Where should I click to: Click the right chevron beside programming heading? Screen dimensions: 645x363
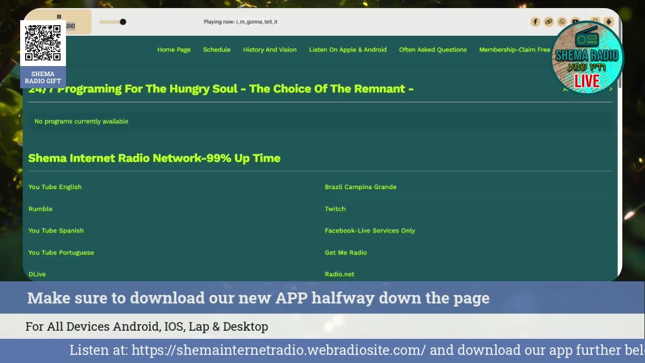[611, 89]
